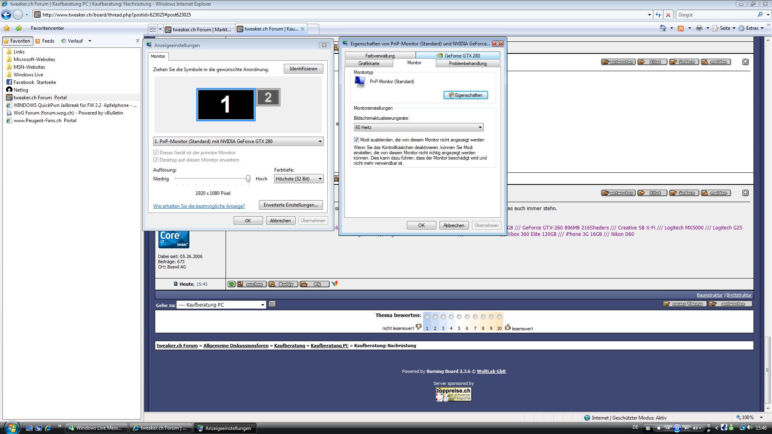Click the Google search magnifier icon
Image resolution: width=772 pixels, height=434 pixels.
760,15
